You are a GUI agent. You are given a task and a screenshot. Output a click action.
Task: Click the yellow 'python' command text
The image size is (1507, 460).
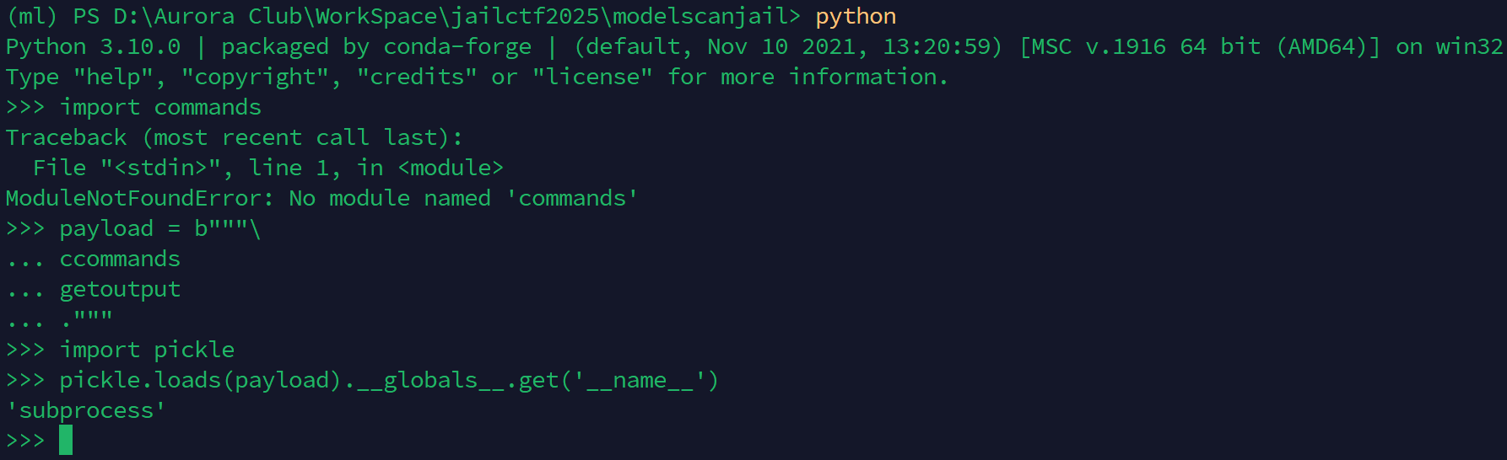pyautogui.click(x=856, y=17)
